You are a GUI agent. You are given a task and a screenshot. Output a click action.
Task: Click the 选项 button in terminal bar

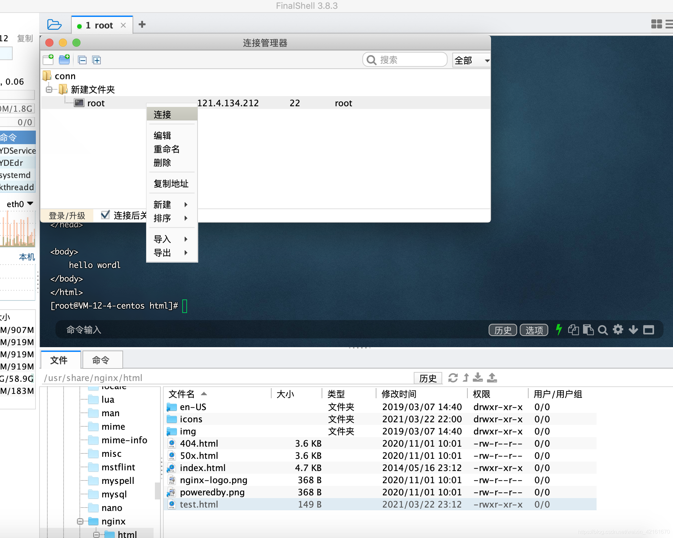(x=534, y=330)
